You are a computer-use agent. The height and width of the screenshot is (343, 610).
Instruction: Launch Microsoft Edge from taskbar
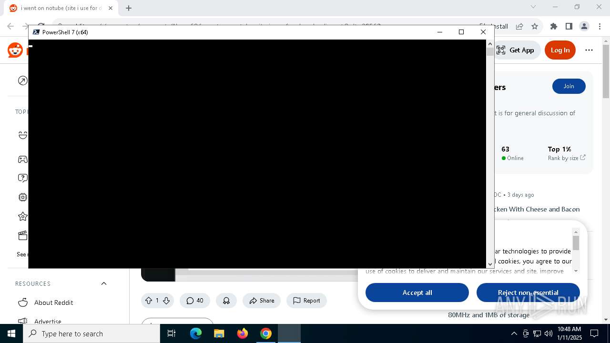196,333
